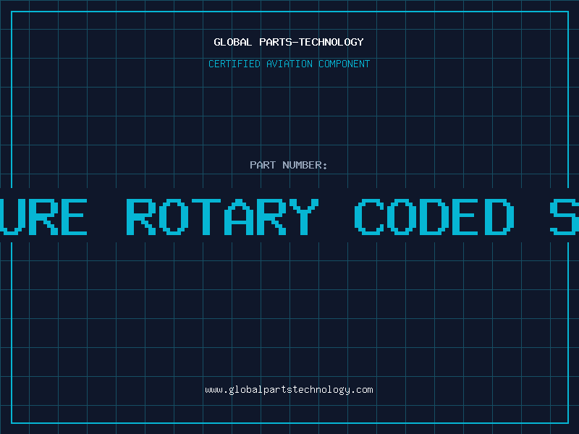The image size is (579, 434).
Task: Click the word ROTARY in the banner
Action: coord(222,217)
